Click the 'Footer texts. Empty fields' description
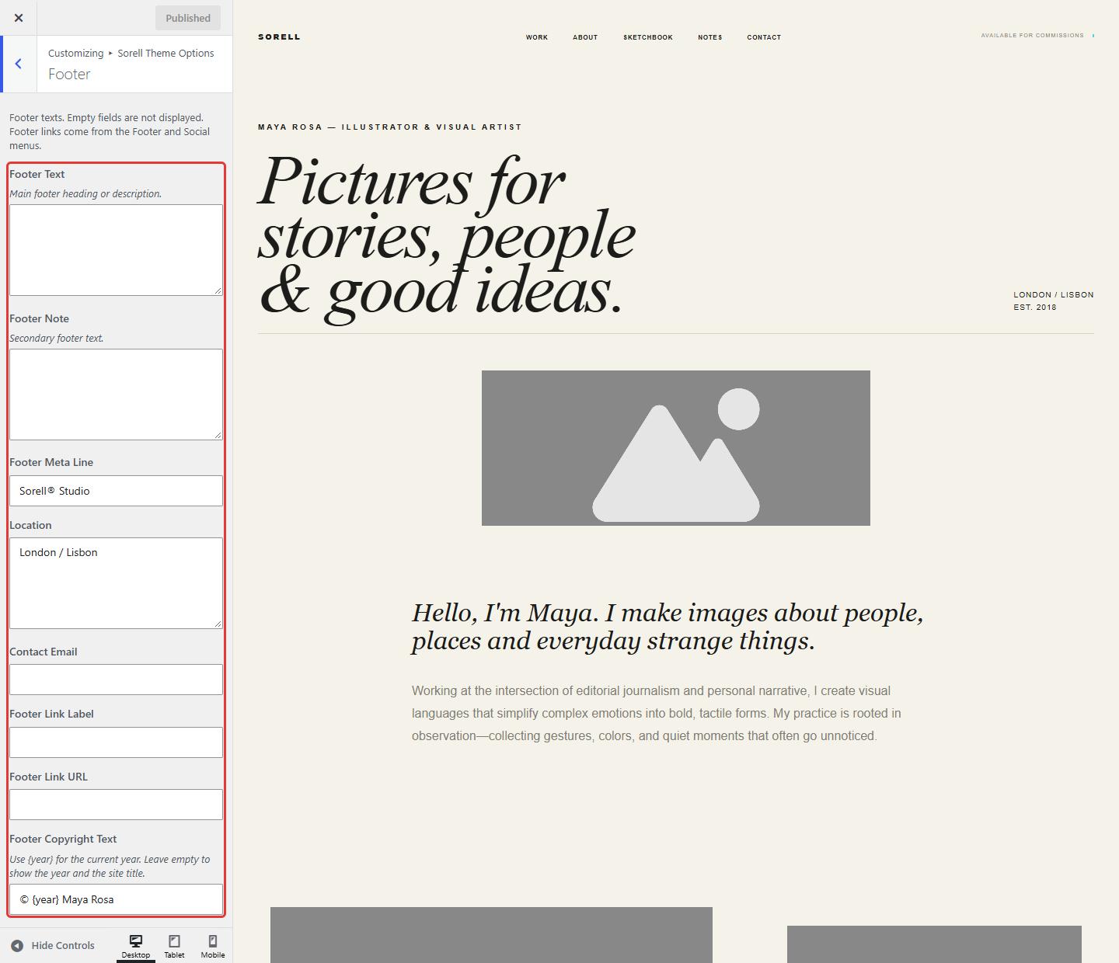 [110, 131]
